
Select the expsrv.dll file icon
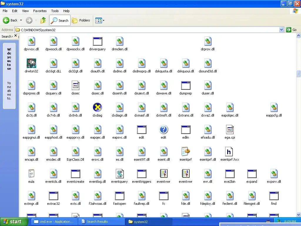[x=274, y=174]
